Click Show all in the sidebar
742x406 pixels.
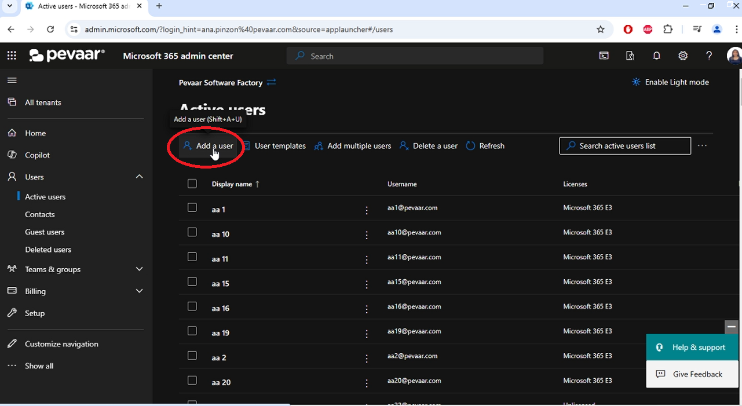39,366
